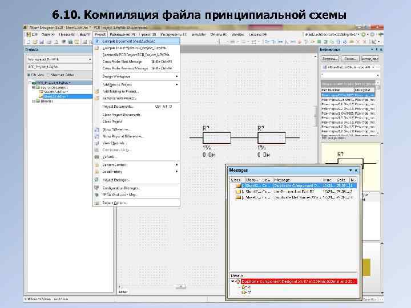Select Structure Editor radio button

[48, 75]
